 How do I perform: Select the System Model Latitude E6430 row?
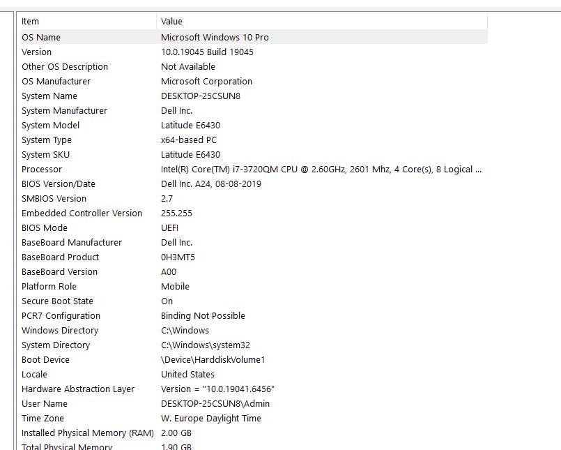[254, 126]
